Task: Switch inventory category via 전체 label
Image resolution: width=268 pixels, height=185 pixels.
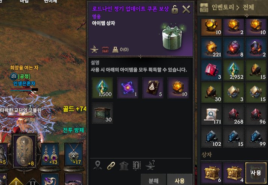Action: [x=248, y=8]
